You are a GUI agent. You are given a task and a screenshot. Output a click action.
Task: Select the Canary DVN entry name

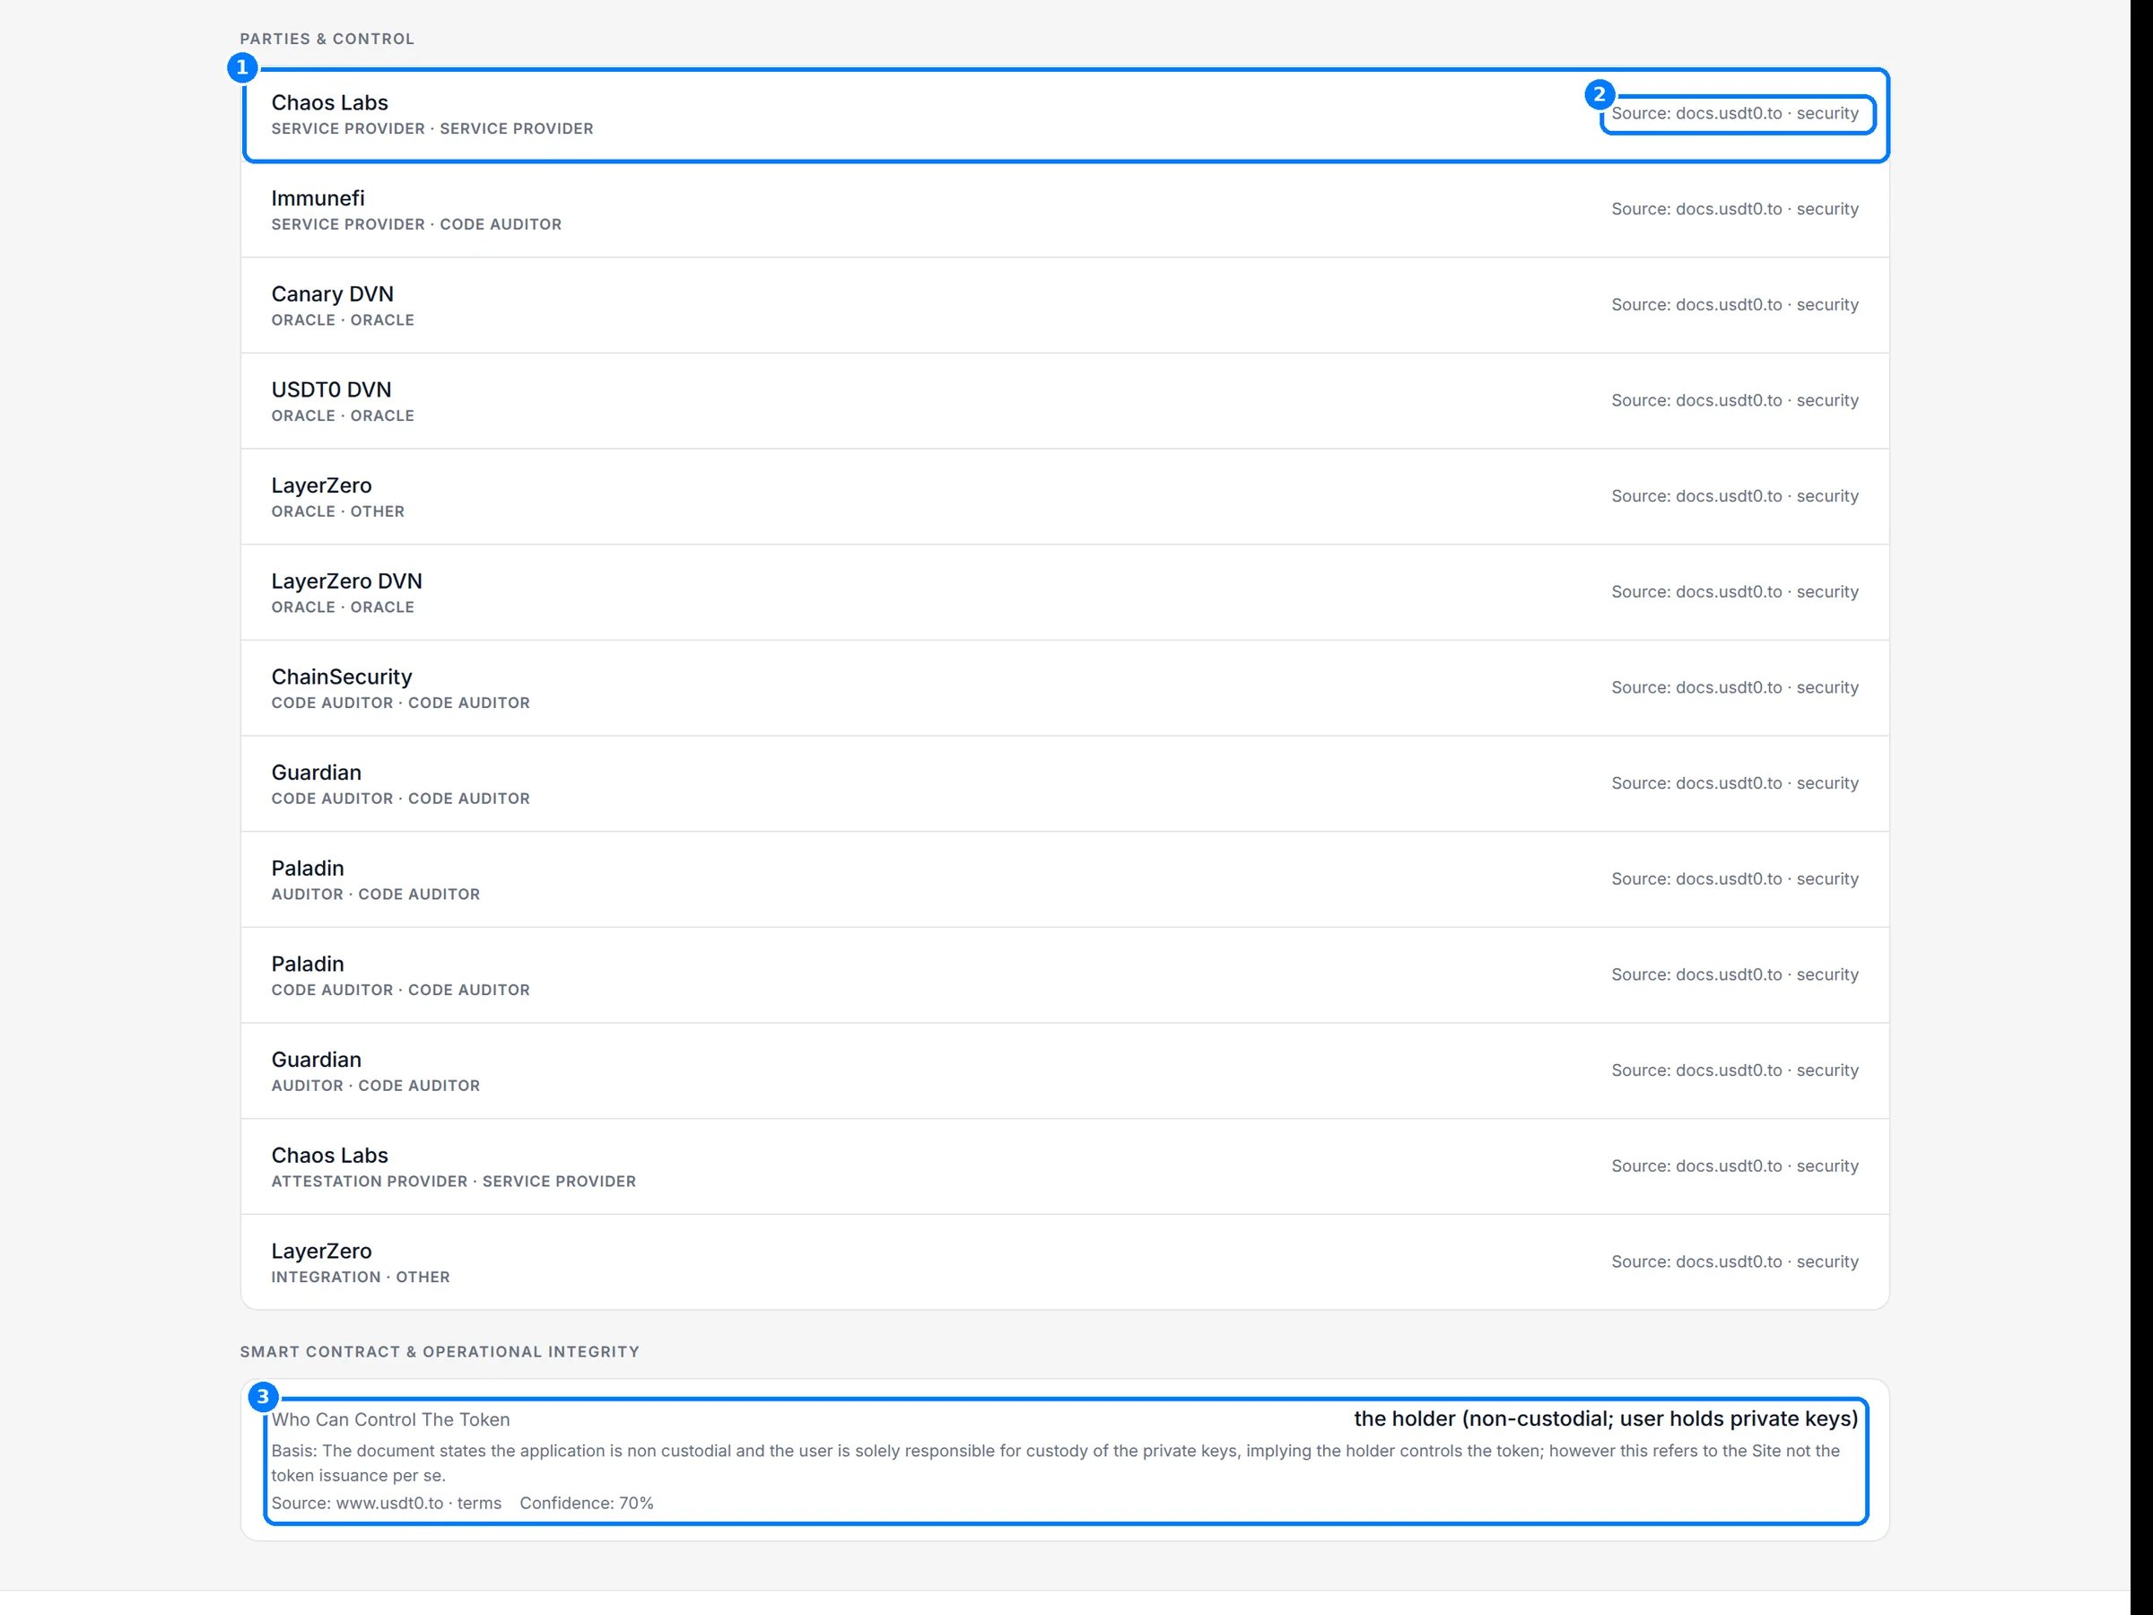click(333, 294)
